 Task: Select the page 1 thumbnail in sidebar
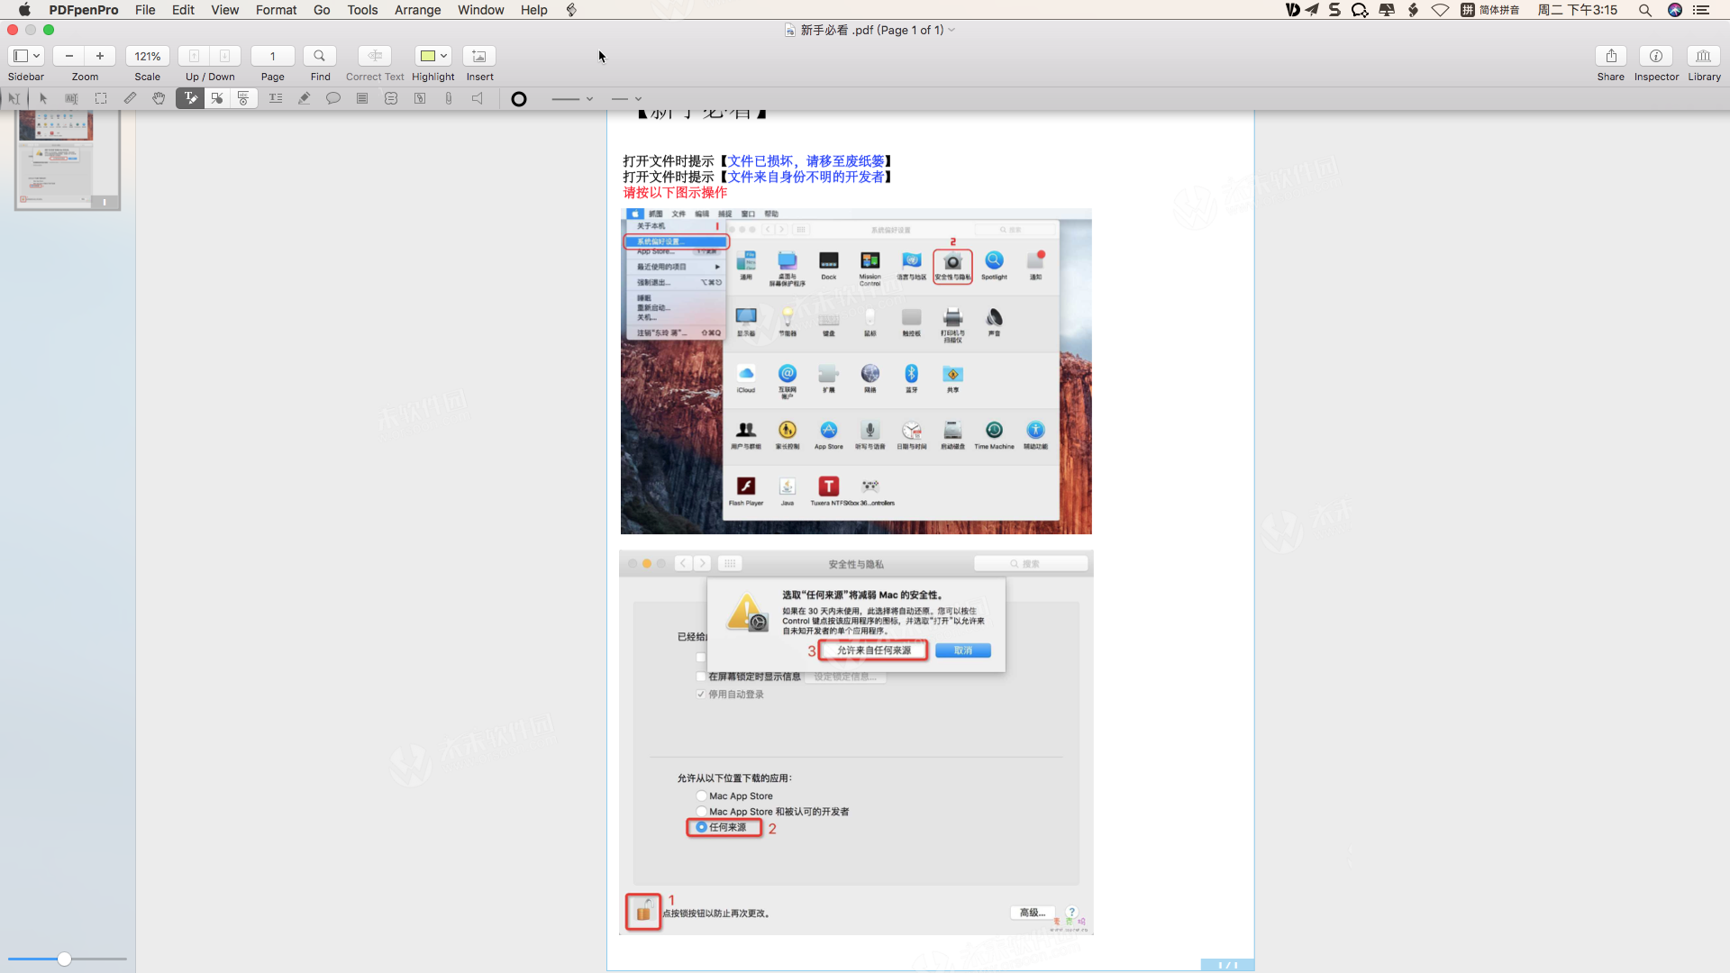point(68,159)
